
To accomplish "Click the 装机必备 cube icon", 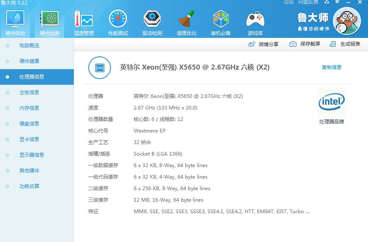I will coord(221,19).
